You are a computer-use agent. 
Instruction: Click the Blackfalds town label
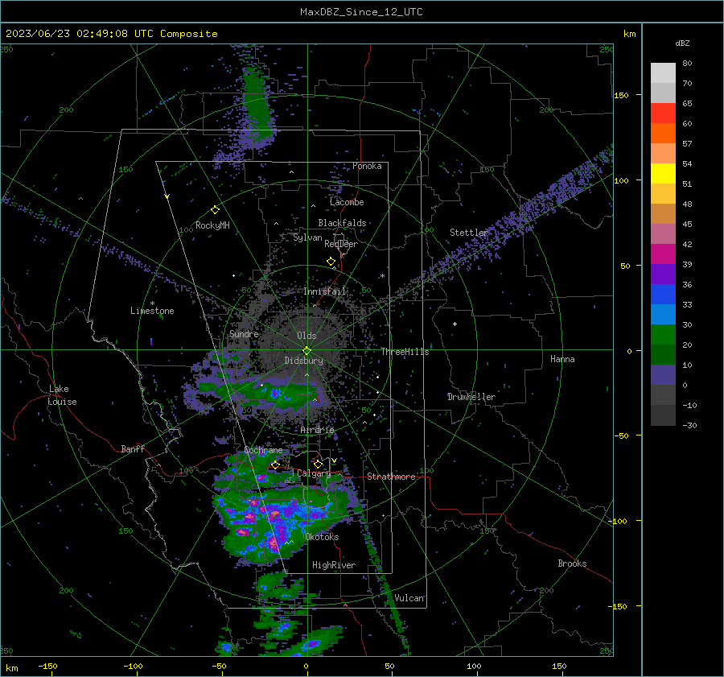pos(342,223)
